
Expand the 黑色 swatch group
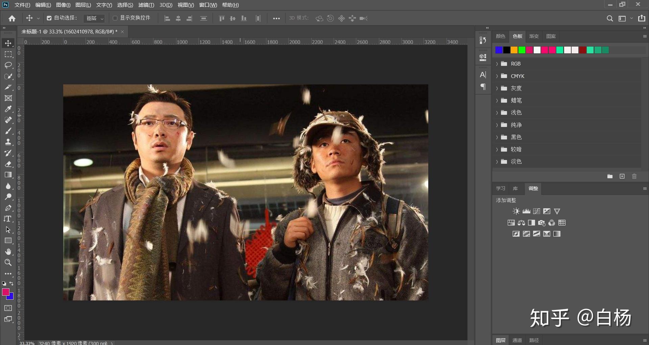click(x=497, y=137)
